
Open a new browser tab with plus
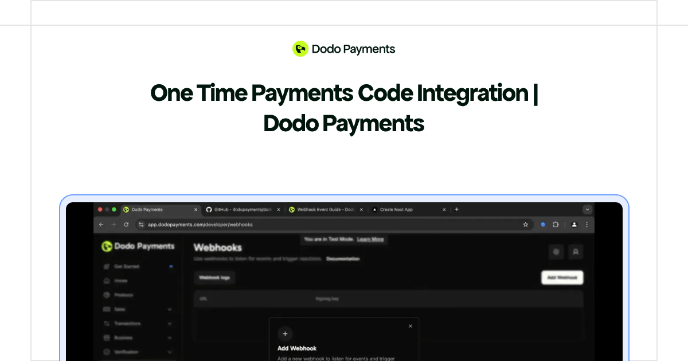point(456,210)
